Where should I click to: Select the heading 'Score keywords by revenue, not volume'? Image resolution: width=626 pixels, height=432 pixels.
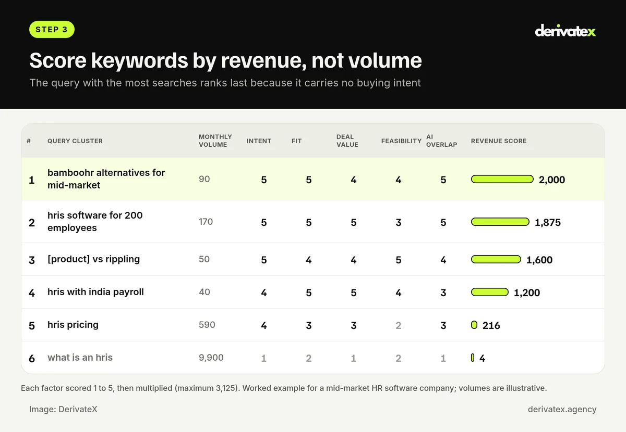pyautogui.click(x=225, y=60)
